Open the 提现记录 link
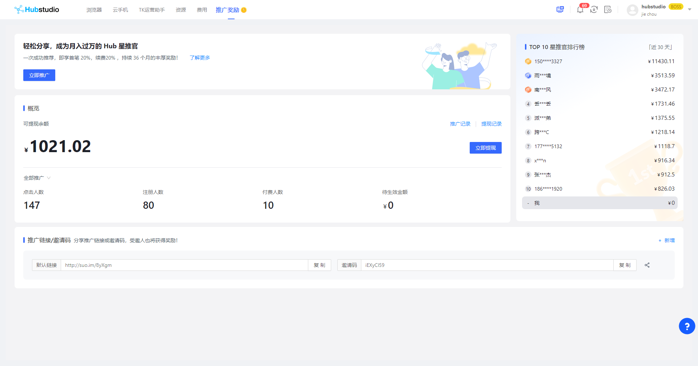The height and width of the screenshot is (366, 698). 492,124
